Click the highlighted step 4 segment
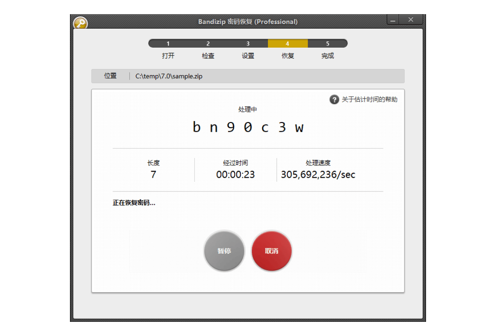The height and width of the screenshot is (336, 496). click(288, 43)
